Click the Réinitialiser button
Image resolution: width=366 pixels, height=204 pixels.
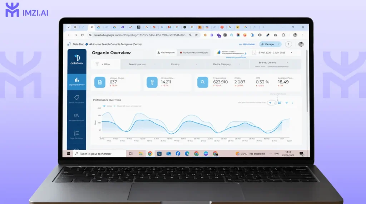pyautogui.click(x=247, y=44)
